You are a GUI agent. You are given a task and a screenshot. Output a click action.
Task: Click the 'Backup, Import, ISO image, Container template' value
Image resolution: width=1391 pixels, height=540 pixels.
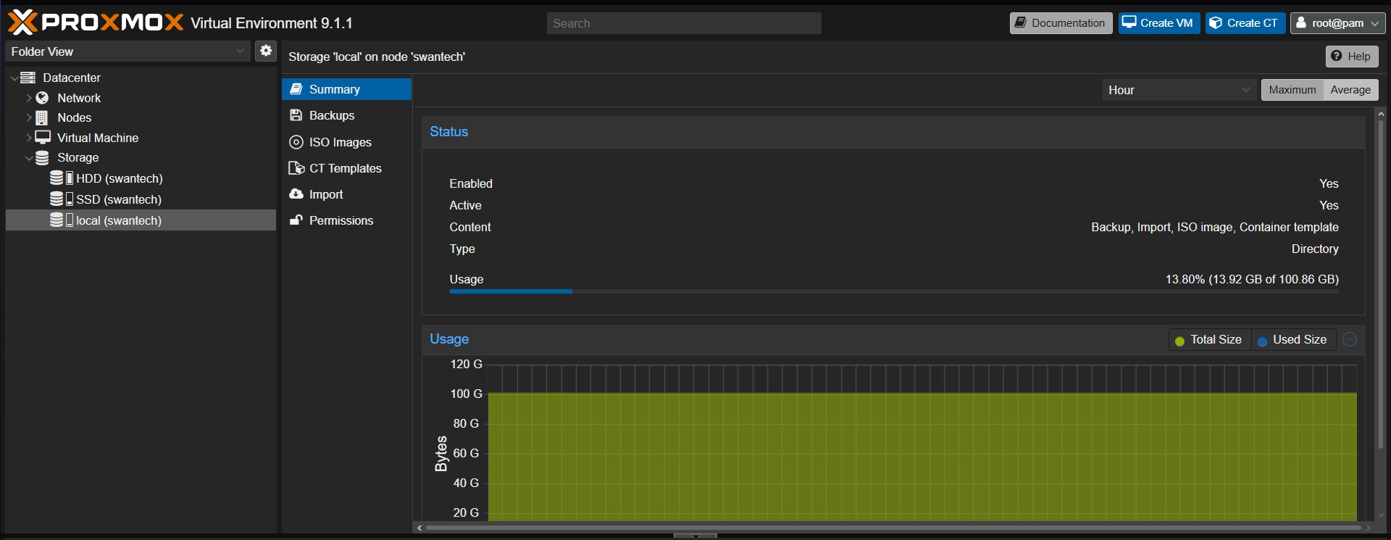click(x=1215, y=227)
